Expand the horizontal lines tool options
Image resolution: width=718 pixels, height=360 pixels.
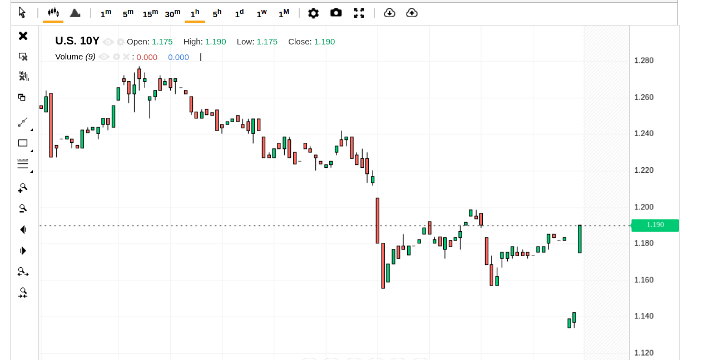[31, 171]
